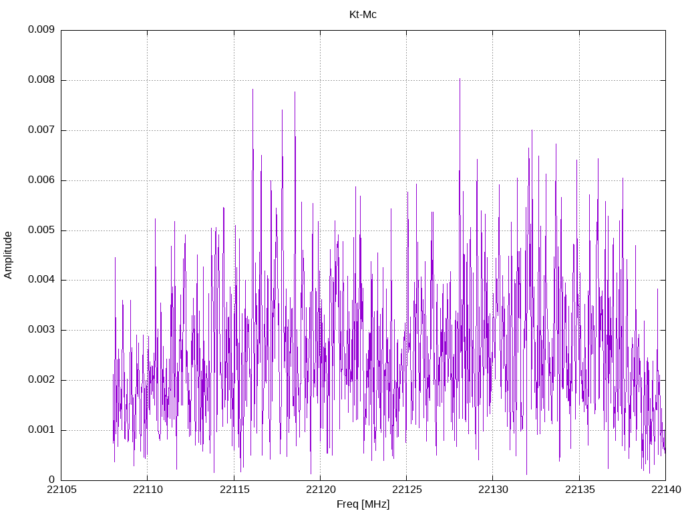Viewport: 684px width, 513px height.
Task: Click x-axis tick label 22105
Action: click(x=61, y=490)
